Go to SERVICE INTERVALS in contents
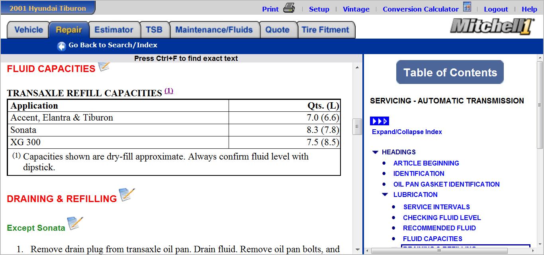This screenshot has height=255, width=544. [x=436, y=207]
